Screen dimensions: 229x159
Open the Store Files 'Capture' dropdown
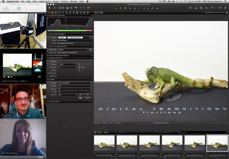click(x=73, y=50)
